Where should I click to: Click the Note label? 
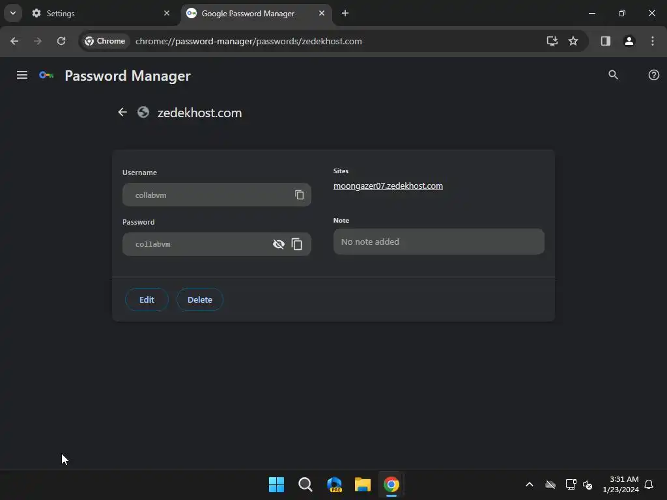[x=341, y=220]
